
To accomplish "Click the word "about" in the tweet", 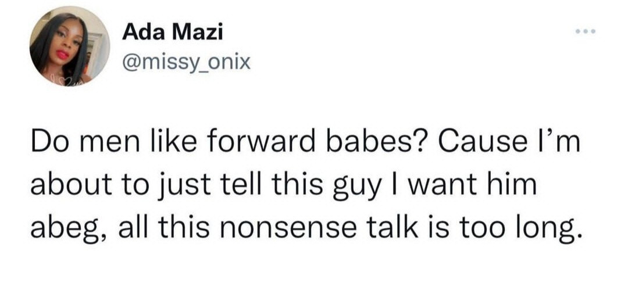I will coord(70,184).
